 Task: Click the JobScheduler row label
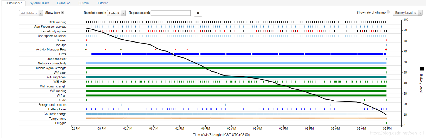point(57,59)
